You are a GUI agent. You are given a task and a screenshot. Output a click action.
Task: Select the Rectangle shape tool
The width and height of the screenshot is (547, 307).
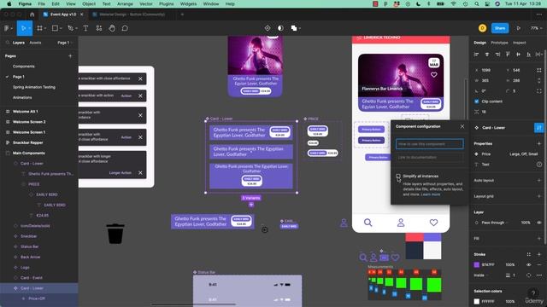[55, 28]
